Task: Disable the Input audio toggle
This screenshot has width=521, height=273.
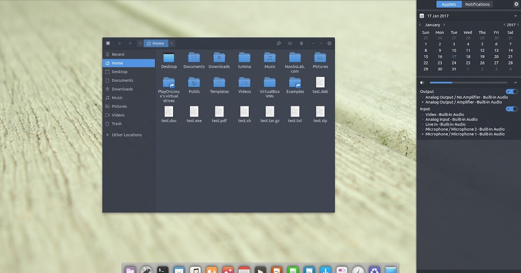Action: (x=511, y=109)
